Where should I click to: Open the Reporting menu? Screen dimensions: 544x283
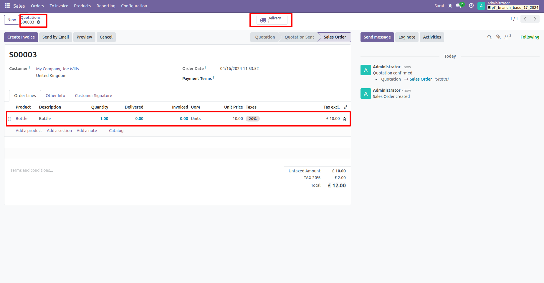coord(106,6)
